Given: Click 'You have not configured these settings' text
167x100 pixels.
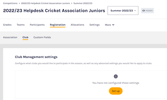Looking at the screenshot, I should (x=116, y=83).
